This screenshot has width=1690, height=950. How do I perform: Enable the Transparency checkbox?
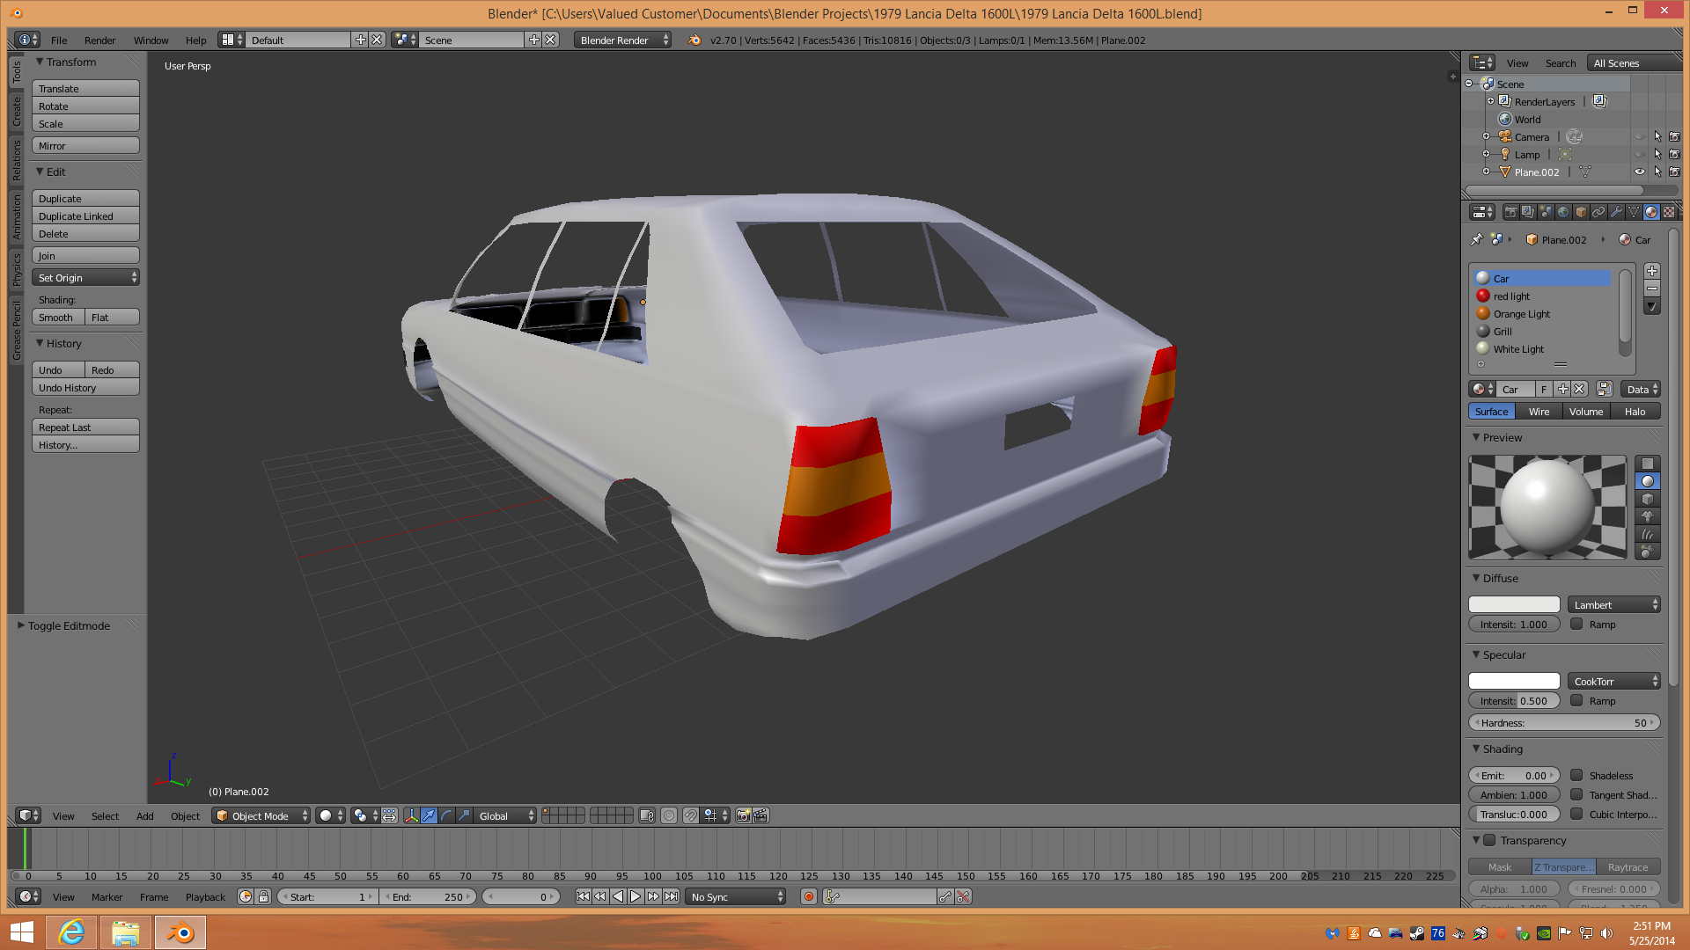point(1489,841)
